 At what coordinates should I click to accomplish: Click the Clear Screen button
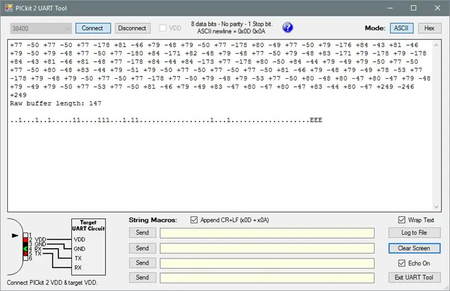415,248
